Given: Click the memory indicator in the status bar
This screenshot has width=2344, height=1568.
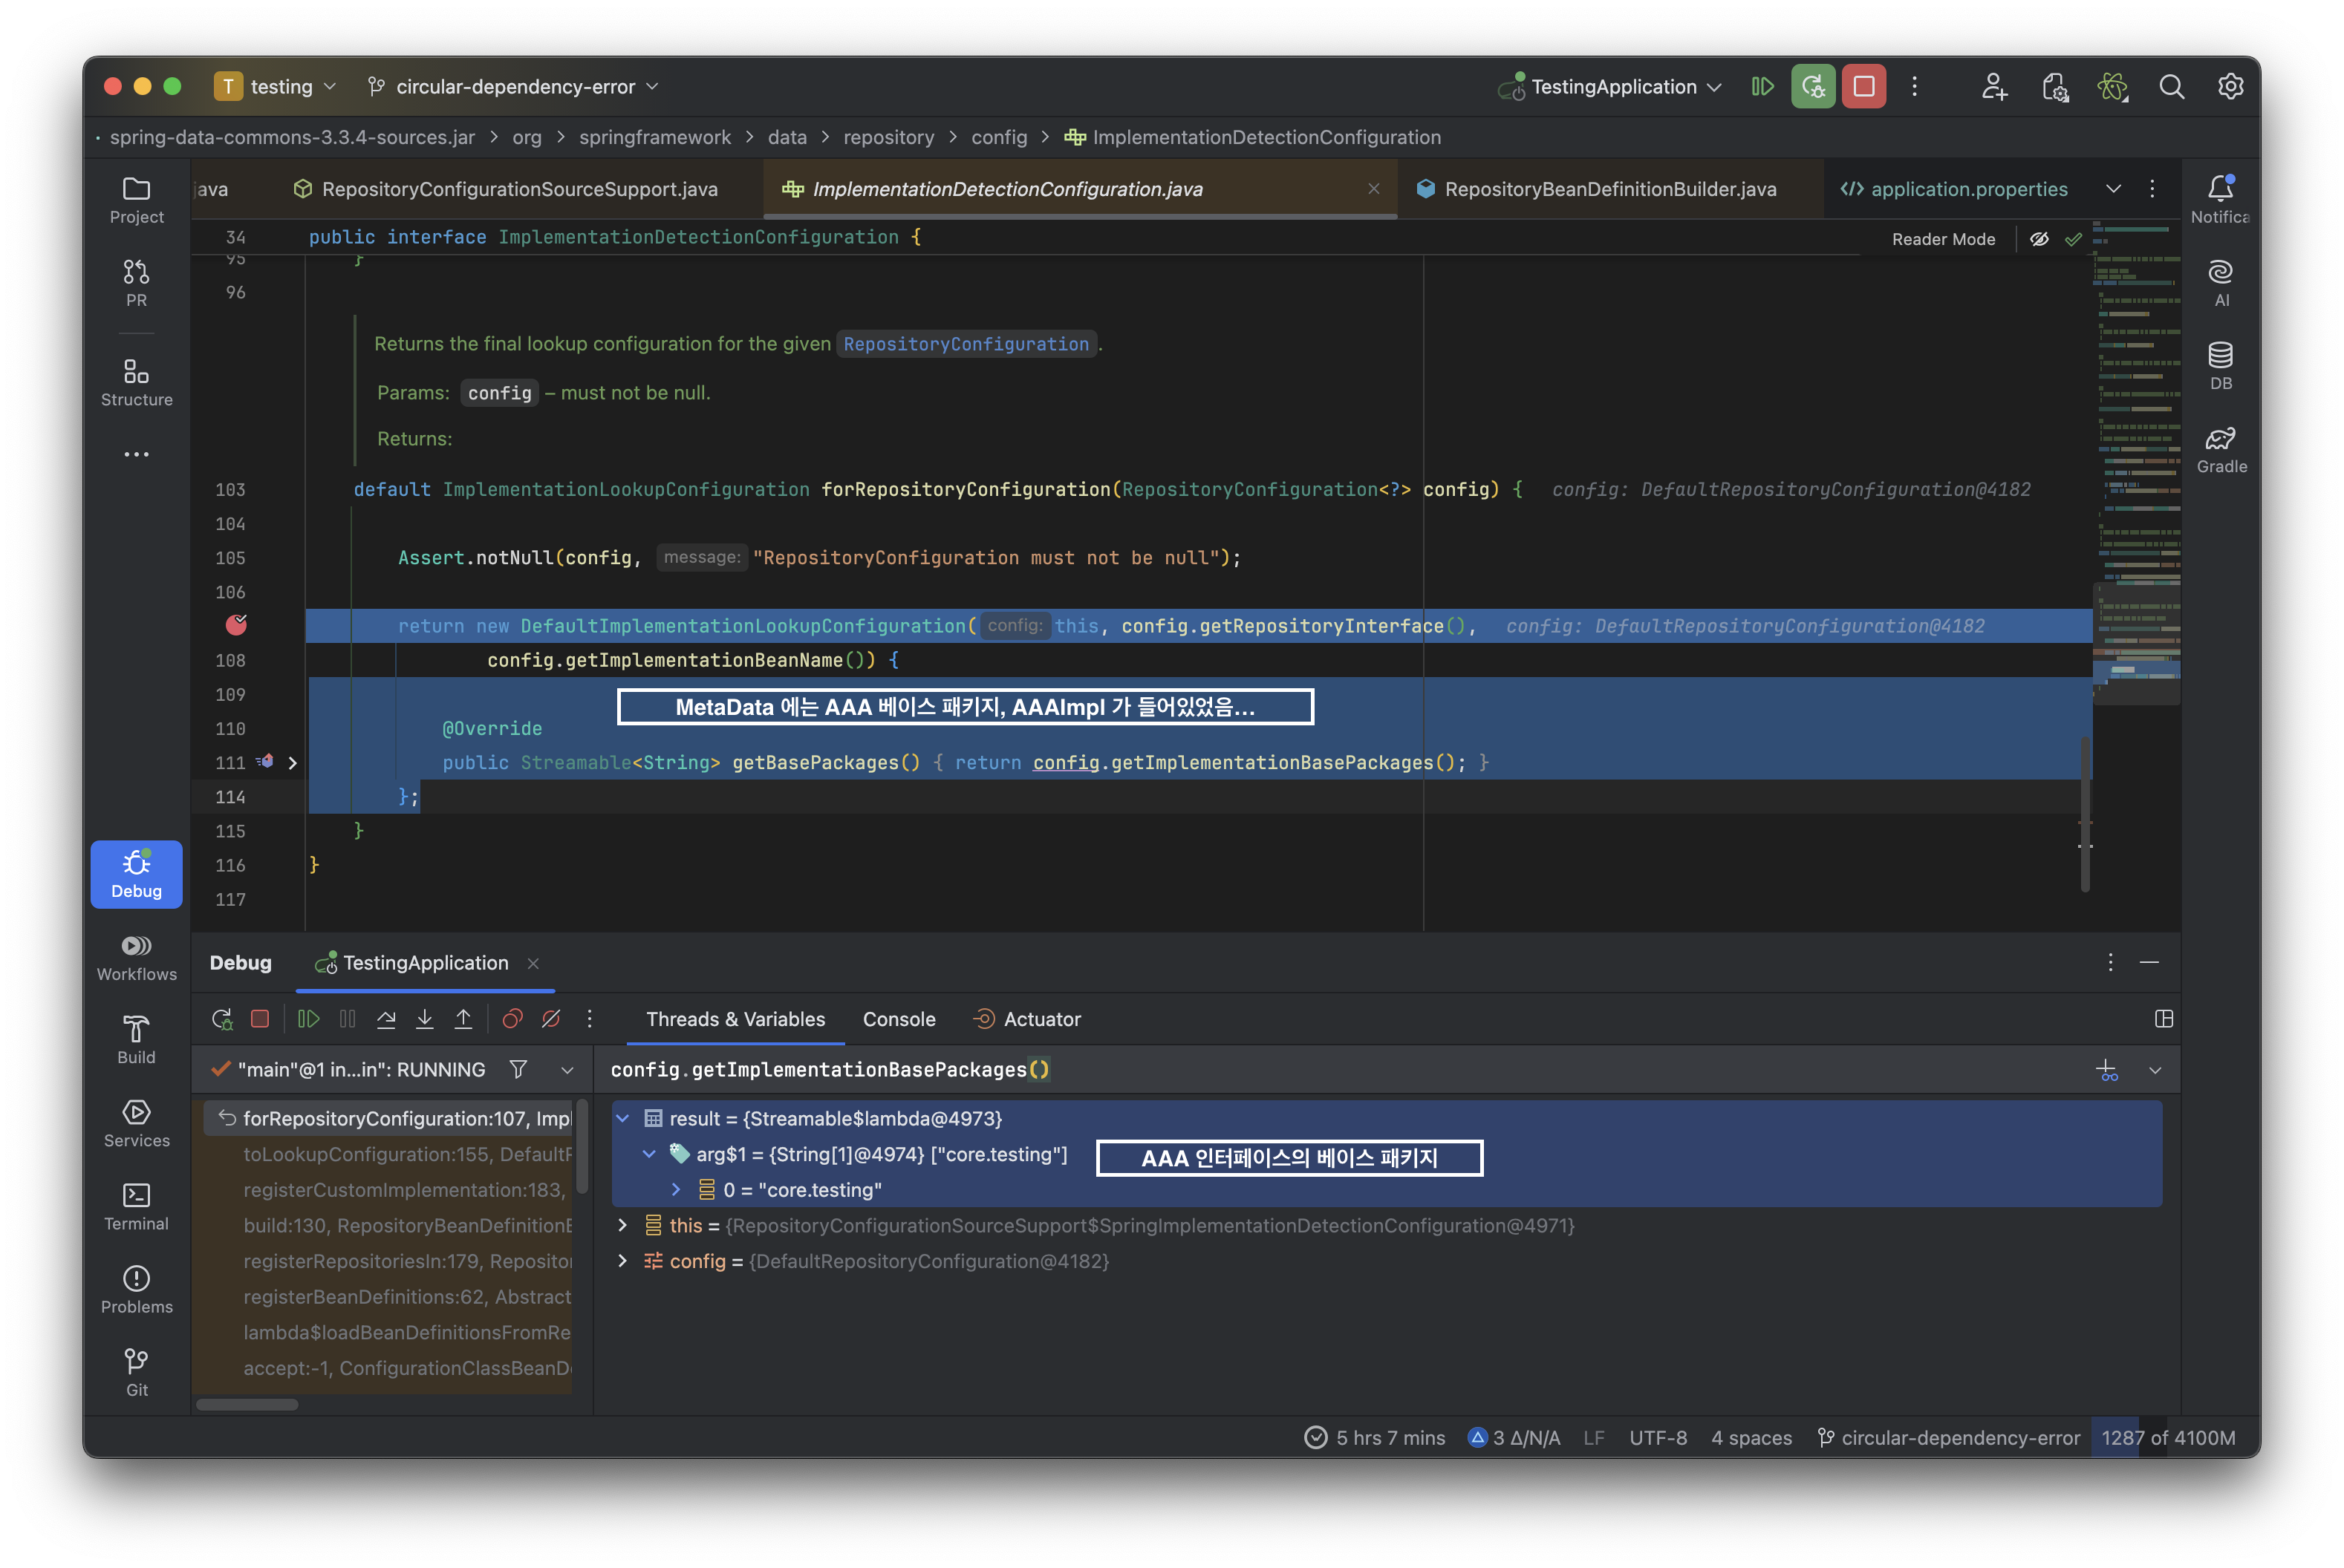Looking at the screenshot, I should pyautogui.click(x=2167, y=1437).
